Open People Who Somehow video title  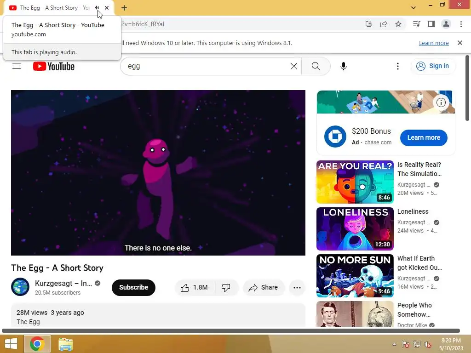[414, 309]
